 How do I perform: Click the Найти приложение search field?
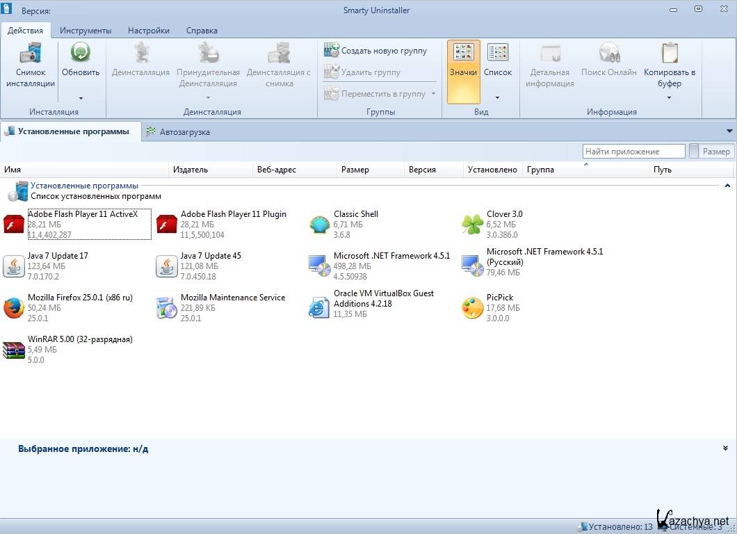tap(633, 152)
